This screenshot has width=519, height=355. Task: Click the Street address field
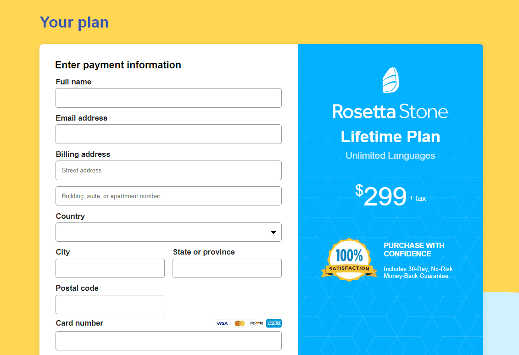[x=168, y=170]
